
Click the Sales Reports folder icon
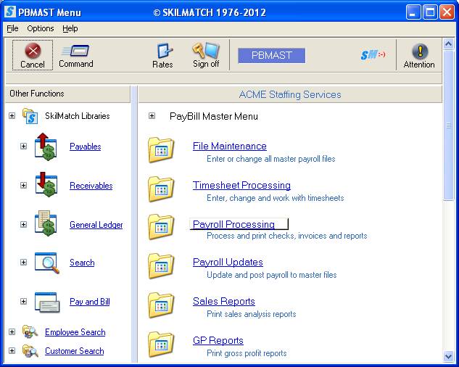tap(161, 305)
